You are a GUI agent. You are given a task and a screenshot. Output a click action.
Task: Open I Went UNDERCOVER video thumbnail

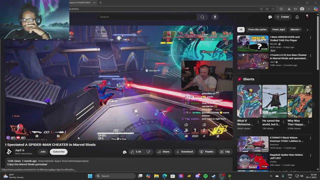click(x=253, y=43)
